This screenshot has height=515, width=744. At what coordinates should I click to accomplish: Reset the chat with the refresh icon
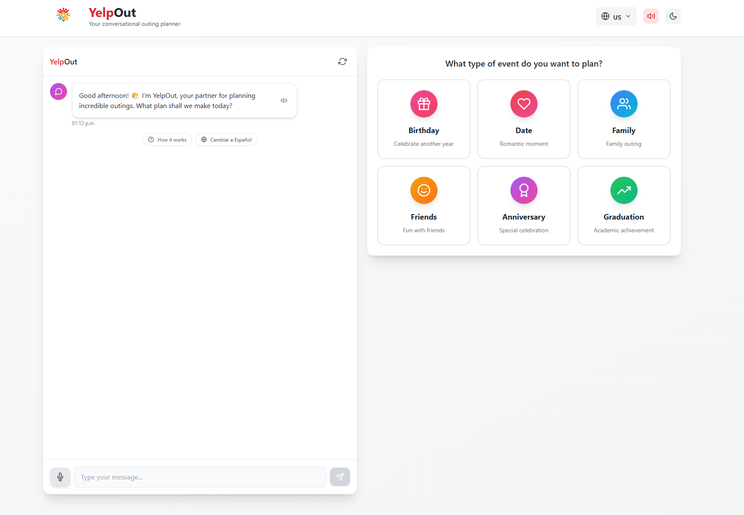(343, 61)
